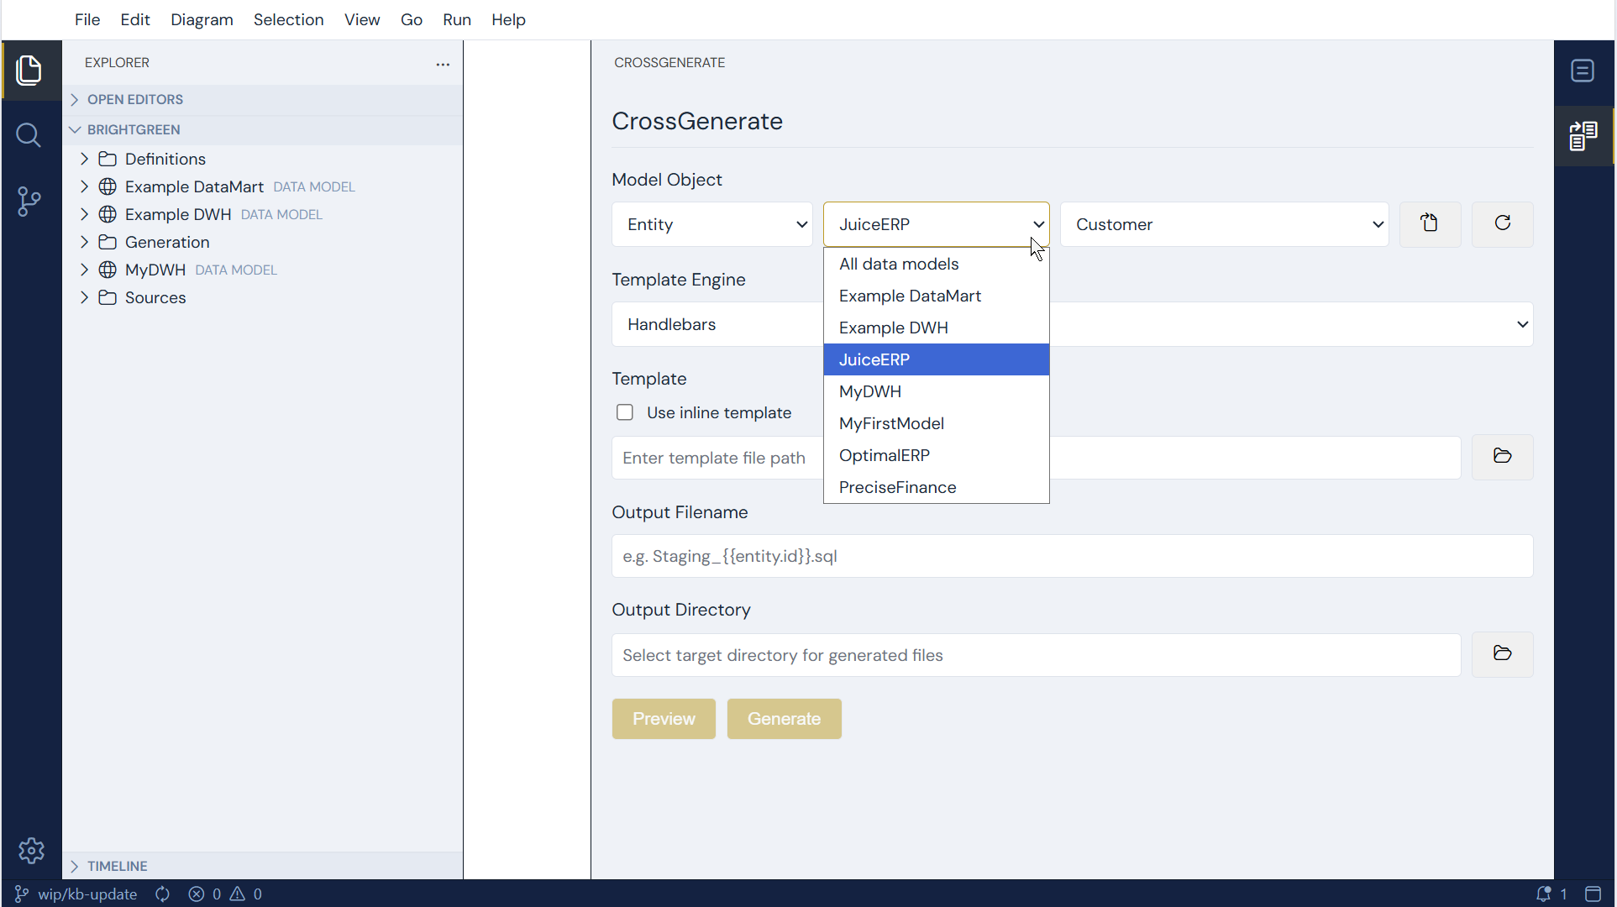Screen dimensions: 1617x907
Task: Open the Manage settings gear icon
Action: coord(31,851)
